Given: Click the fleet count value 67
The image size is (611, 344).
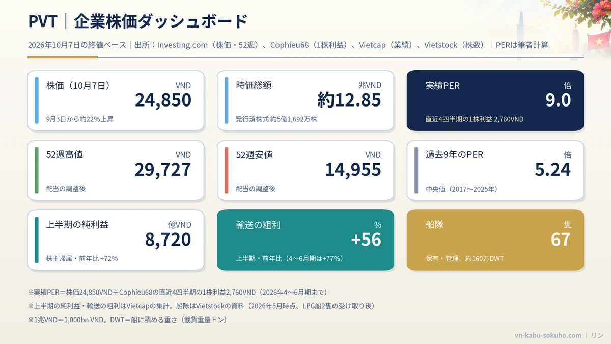Looking at the screenshot, I should [x=561, y=240].
